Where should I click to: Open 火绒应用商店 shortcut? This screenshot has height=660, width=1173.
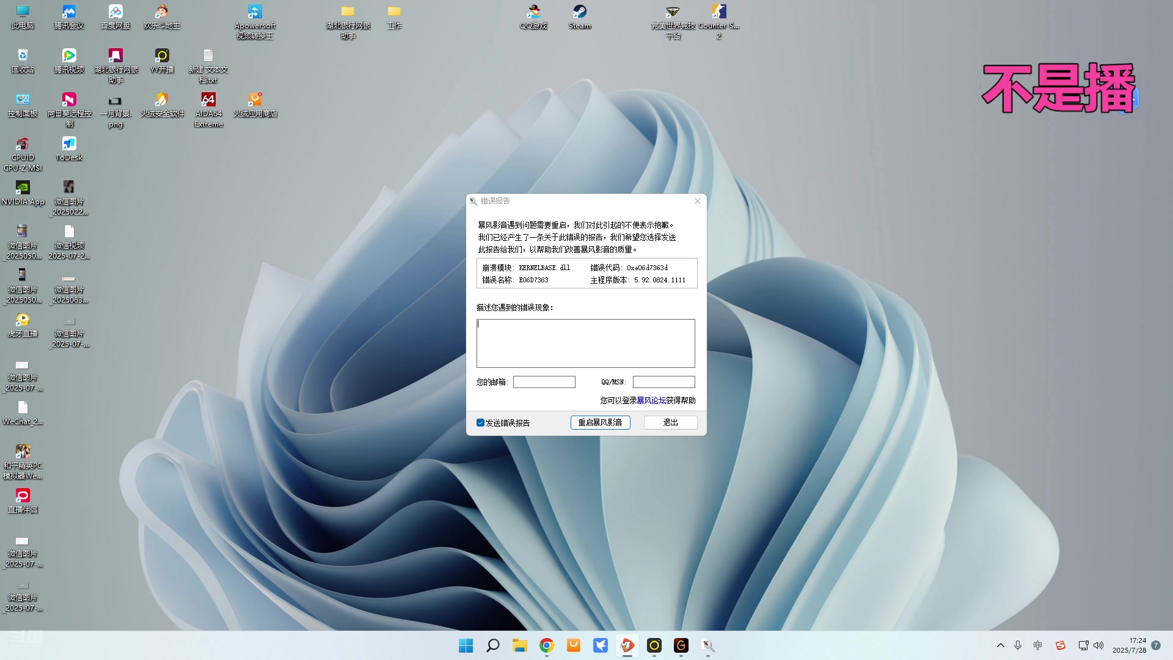[x=255, y=105]
